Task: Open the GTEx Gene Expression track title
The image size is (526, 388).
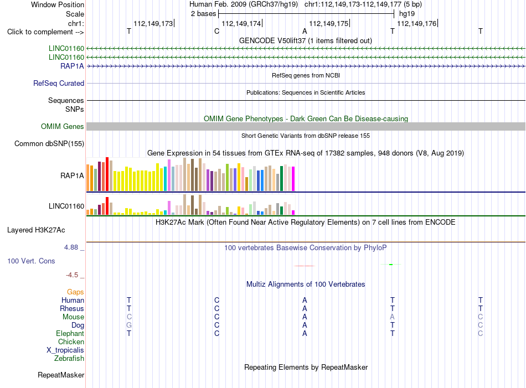Action: [306, 153]
